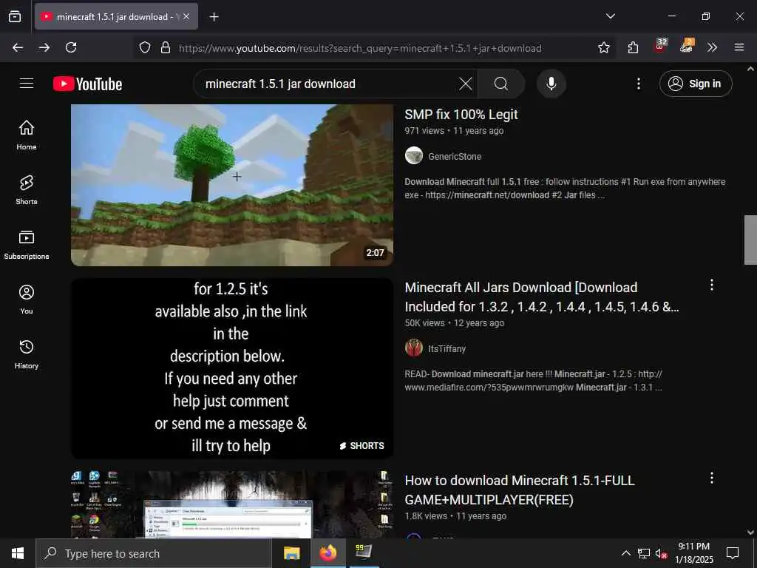View site security padlock info
This screenshot has height=568, width=757.
pyautogui.click(x=166, y=47)
